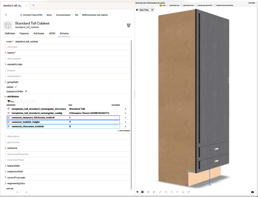Click the cloud download icon in viewer
The image size is (258, 197).
(253, 192)
